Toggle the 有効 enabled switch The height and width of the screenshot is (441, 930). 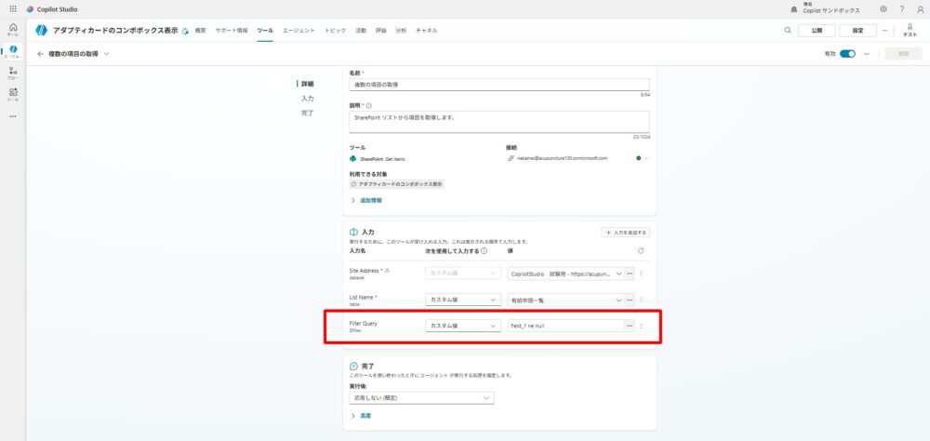(x=847, y=54)
